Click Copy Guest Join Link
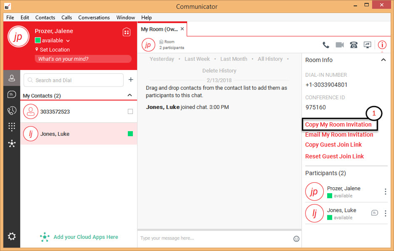Viewport: 394px width, 251px height. [333, 145]
